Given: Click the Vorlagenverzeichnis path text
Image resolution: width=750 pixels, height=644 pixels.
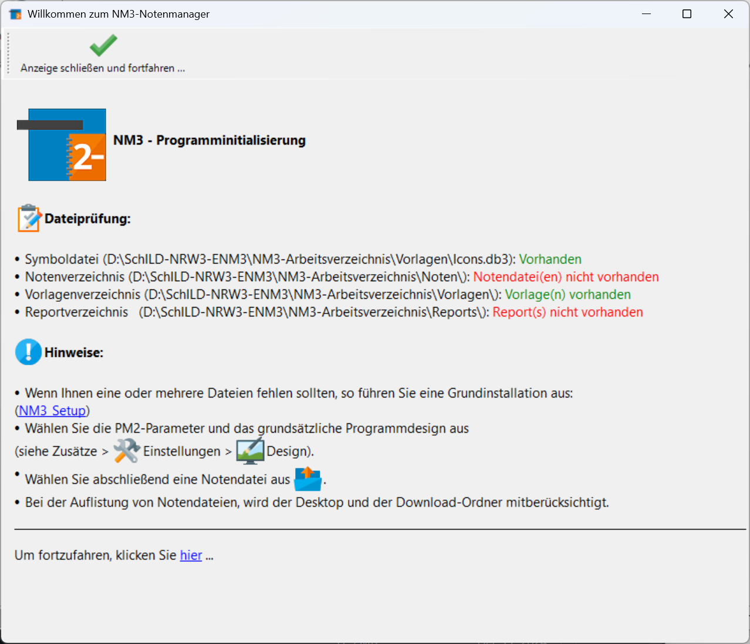Looking at the screenshot, I should [322, 295].
